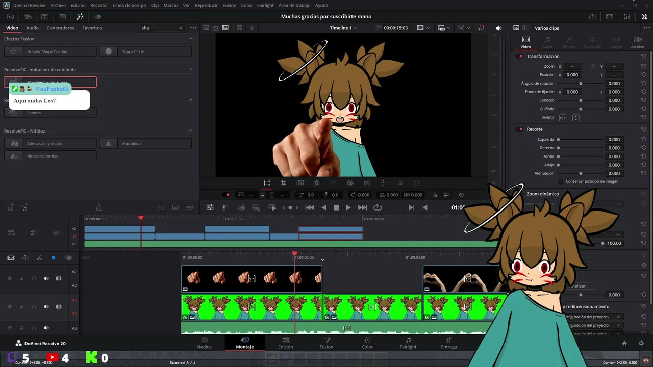Open the Archivo menu
Screen dimensions: 653x367
click(x=58, y=5)
